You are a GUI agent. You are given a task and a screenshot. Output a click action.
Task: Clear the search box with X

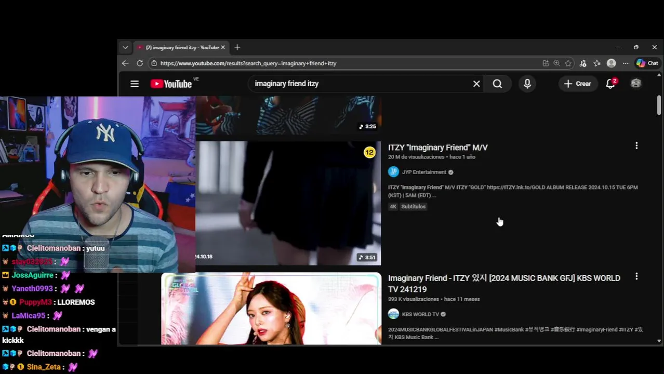(x=476, y=84)
